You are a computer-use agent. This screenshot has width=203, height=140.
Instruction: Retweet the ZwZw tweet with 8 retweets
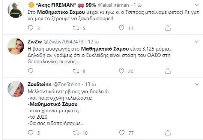coord(76,71)
